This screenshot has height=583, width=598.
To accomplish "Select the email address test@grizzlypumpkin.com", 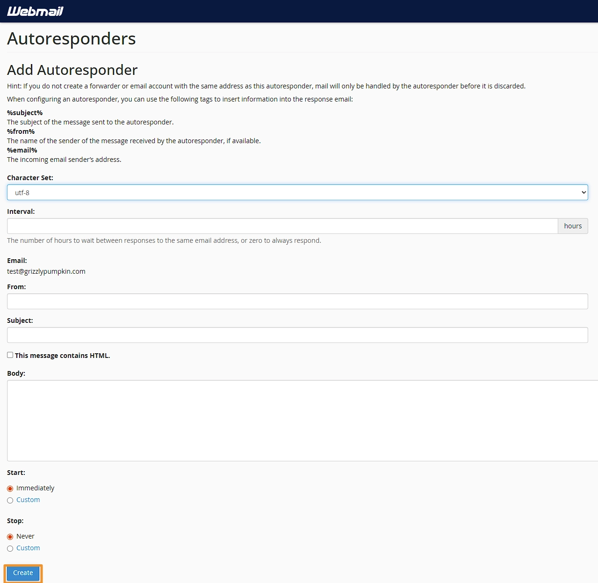I will click(46, 271).
